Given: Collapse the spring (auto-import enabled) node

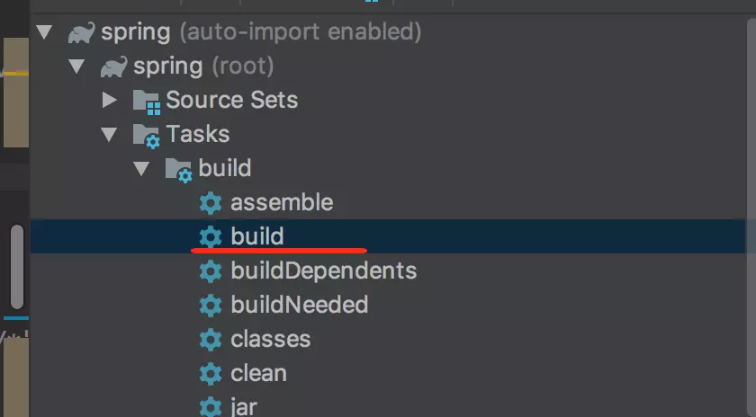Looking at the screenshot, I should (x=44, y=31).
